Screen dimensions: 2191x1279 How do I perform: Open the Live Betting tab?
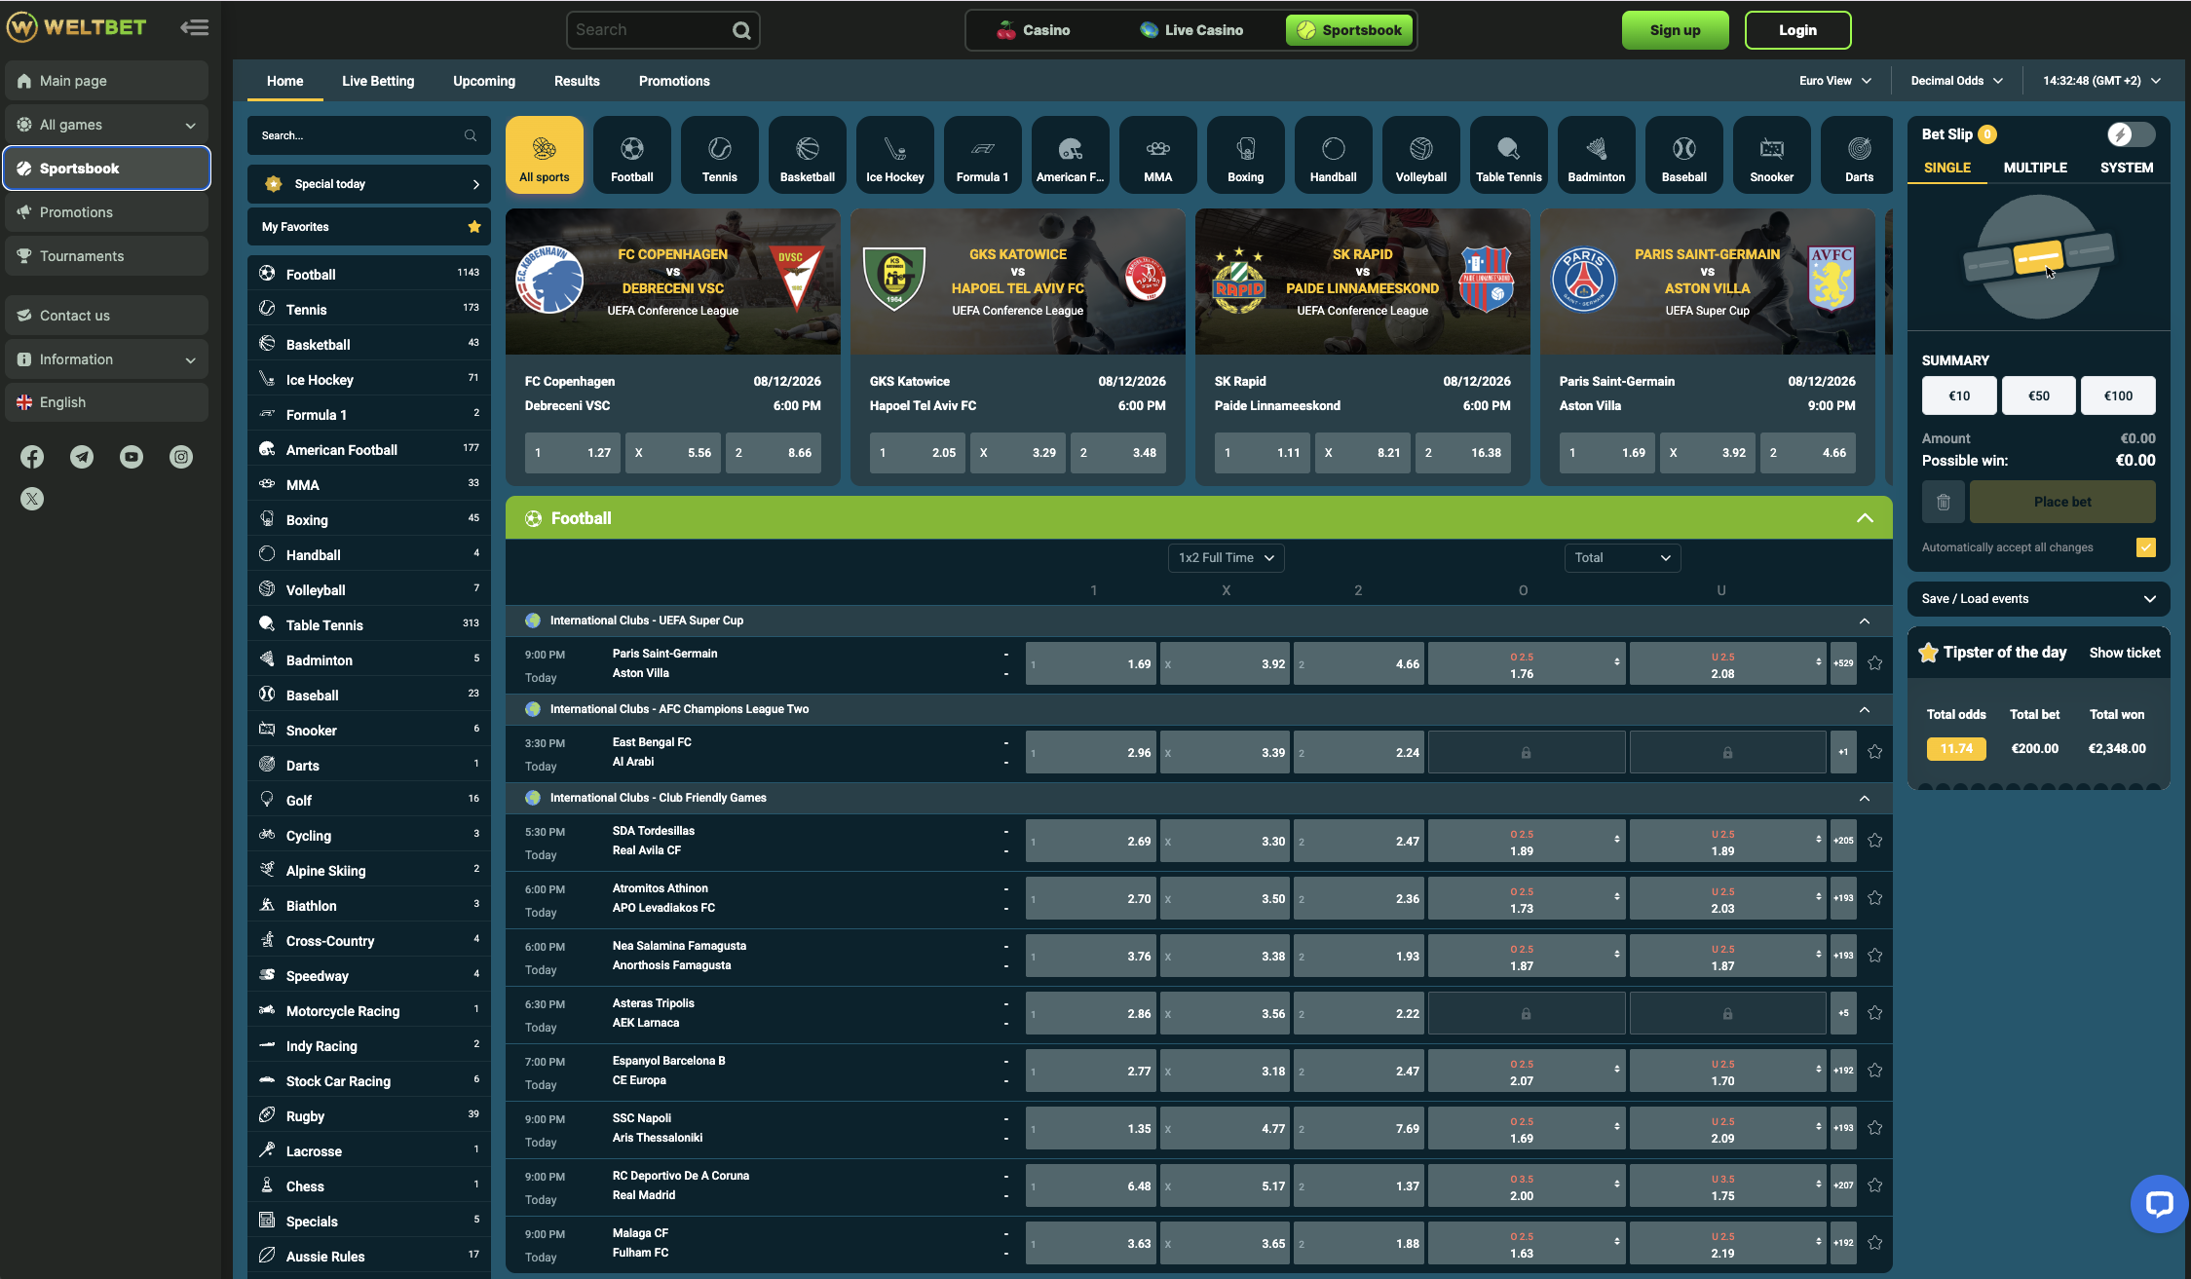tap(378, 81)
